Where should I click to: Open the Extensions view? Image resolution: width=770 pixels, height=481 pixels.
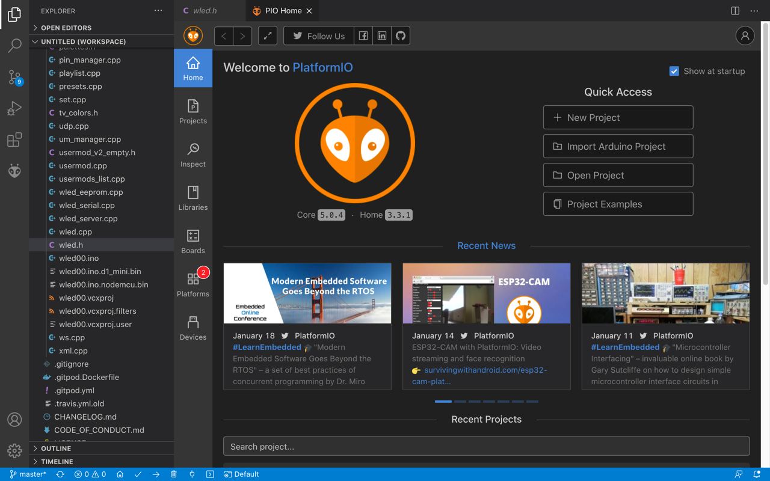coord(14,139)
